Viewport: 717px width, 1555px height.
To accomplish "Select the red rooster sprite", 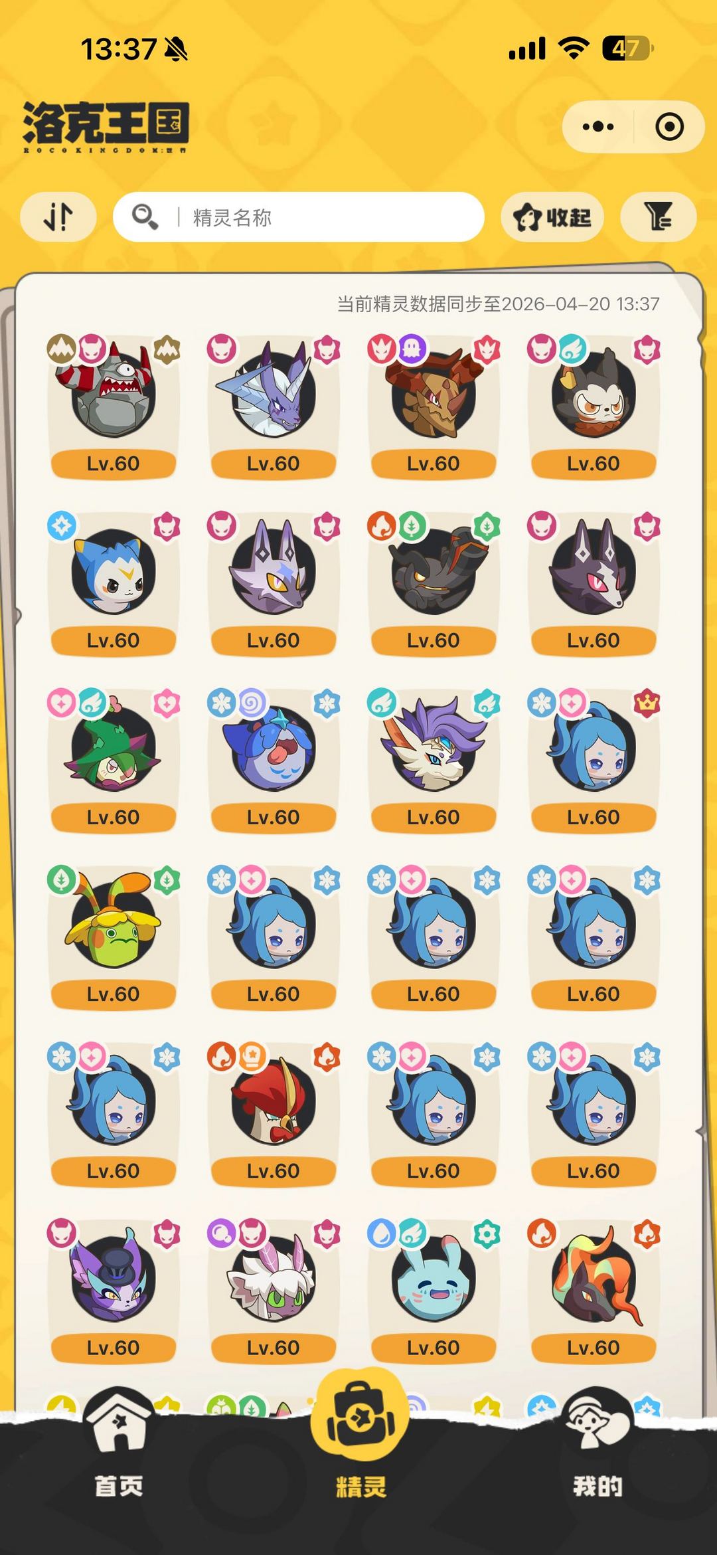I will click(x=273, y=1113).
